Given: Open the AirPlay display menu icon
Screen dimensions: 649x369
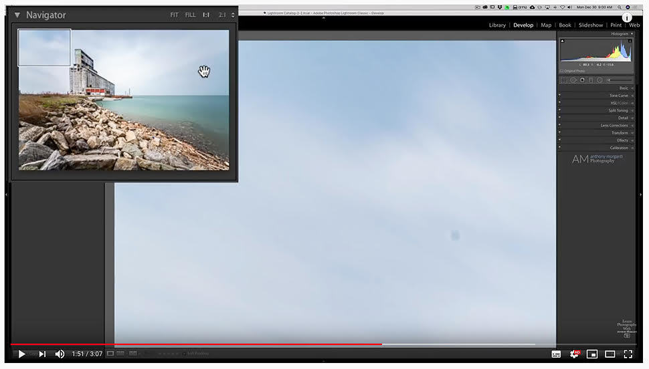Looking at the screenshot, I should [x=547, y=7].
